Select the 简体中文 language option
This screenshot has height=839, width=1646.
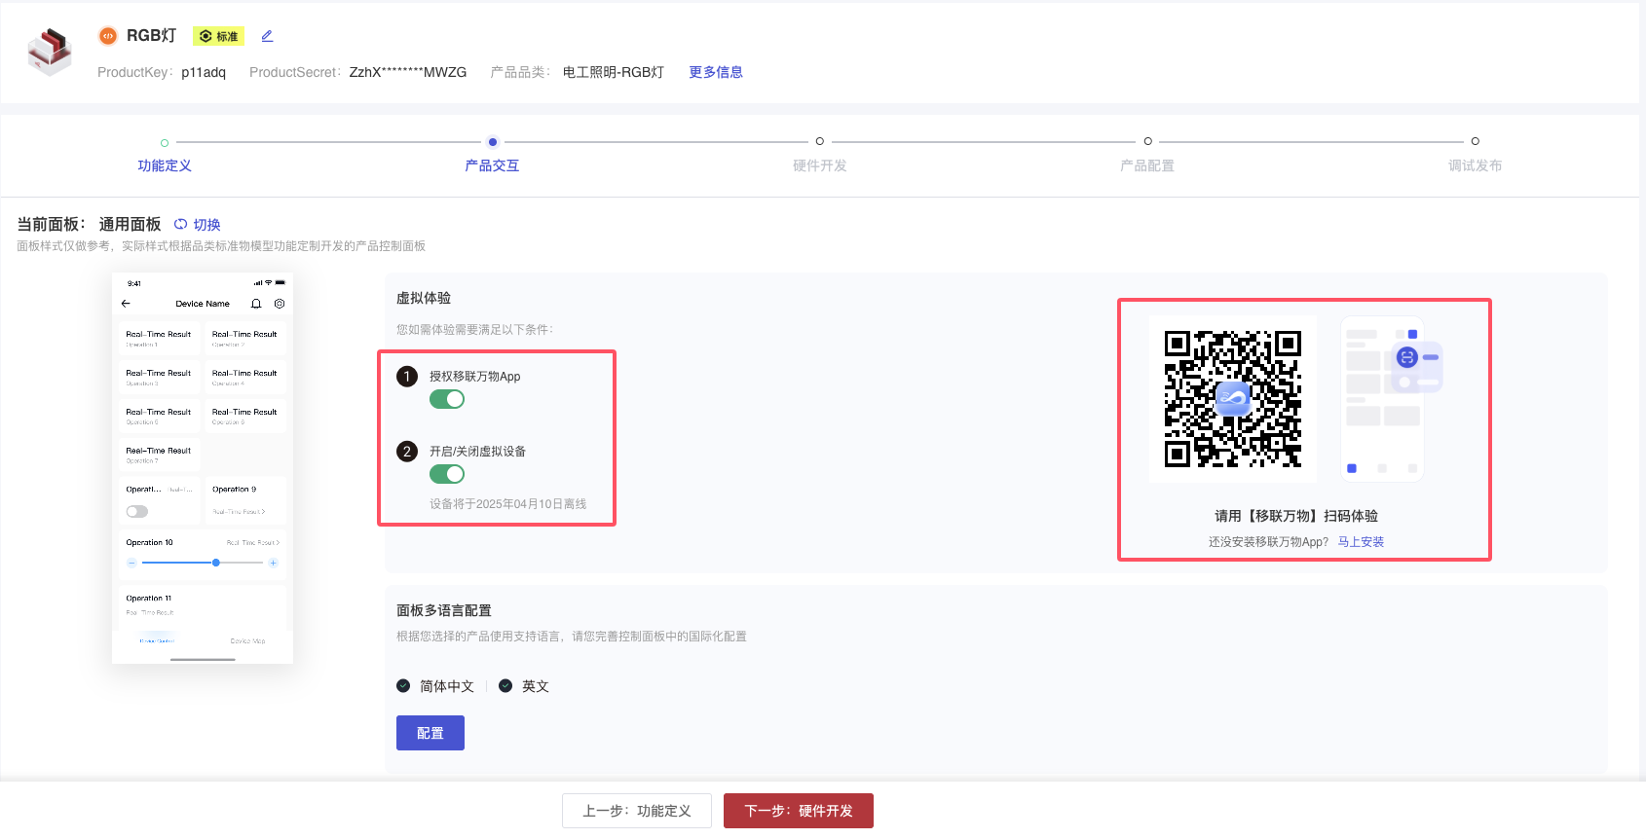(435, 686)
